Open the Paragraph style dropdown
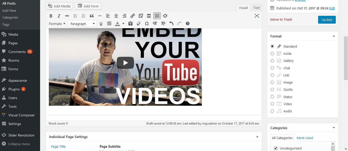The image size is (348, 151). [x=82, y=23]
